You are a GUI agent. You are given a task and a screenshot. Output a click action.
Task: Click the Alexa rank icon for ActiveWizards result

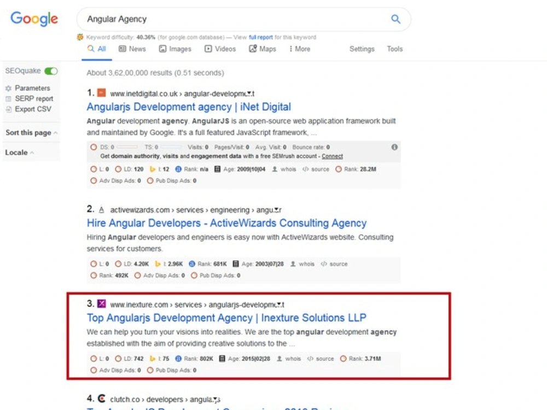pyautogui.click(x=192, y=264)
